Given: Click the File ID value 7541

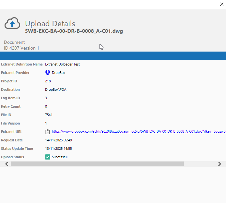Looking at the screenshot, I should (49, 115).
